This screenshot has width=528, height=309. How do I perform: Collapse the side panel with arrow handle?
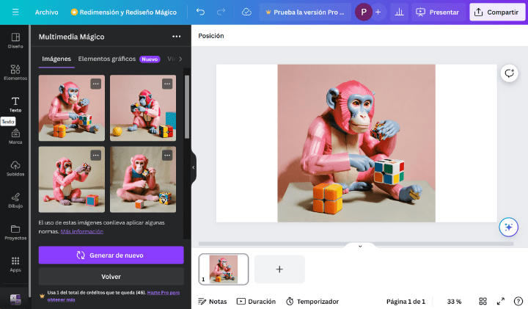point(194,167)
